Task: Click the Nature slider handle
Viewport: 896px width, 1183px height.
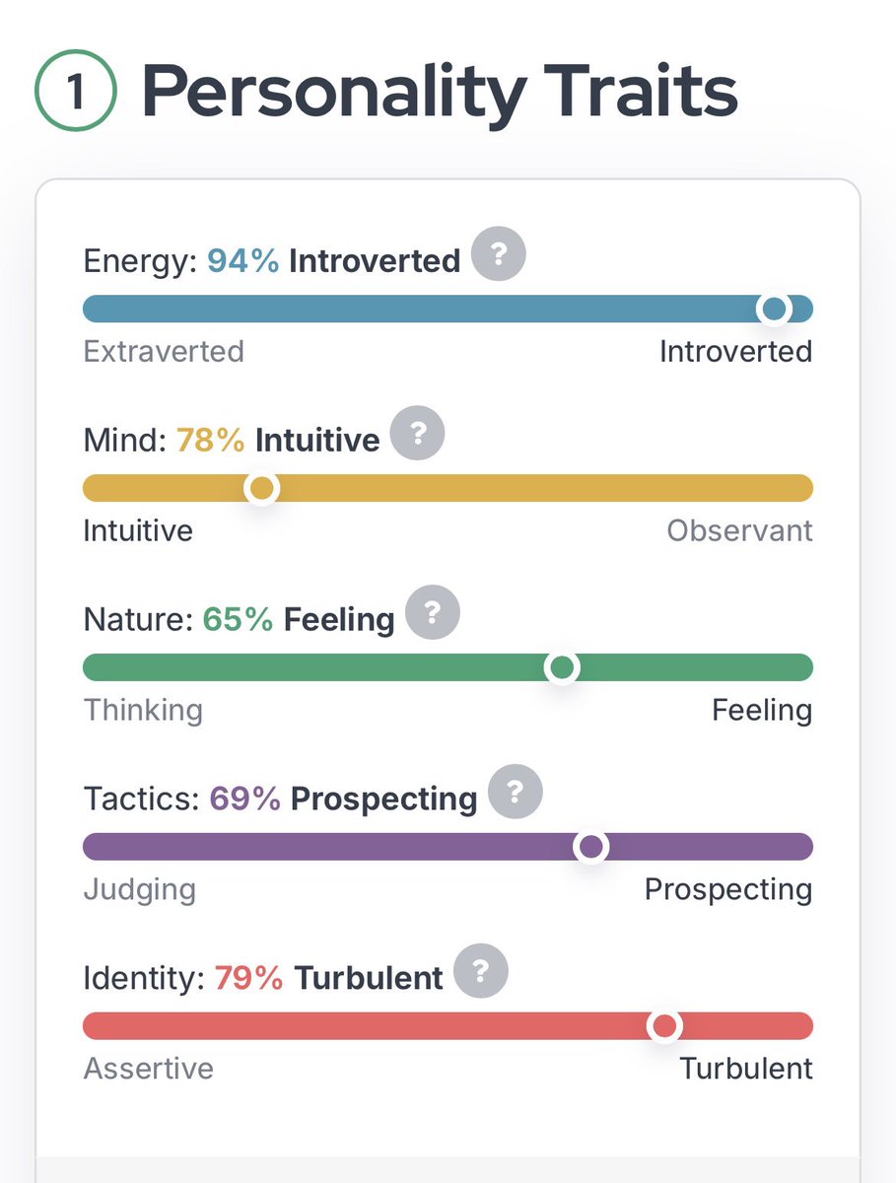Action: [x=562, y=667]
